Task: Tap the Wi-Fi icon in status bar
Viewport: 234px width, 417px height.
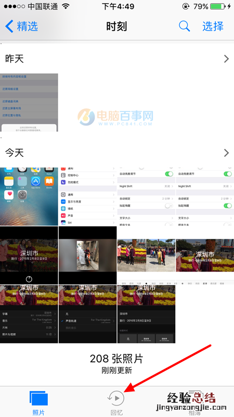Action: tap(65, 6)
